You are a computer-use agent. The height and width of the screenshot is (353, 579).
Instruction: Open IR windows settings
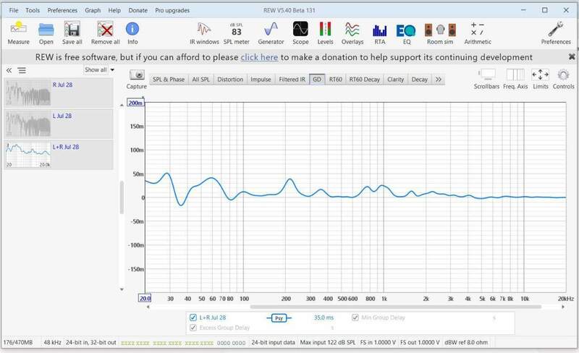coord(204,33)
